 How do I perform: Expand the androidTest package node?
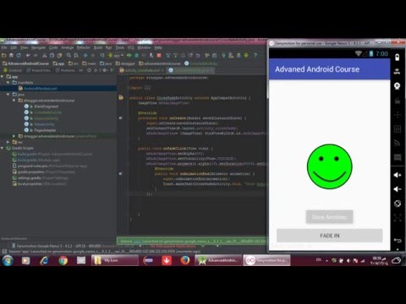[14, 136]
